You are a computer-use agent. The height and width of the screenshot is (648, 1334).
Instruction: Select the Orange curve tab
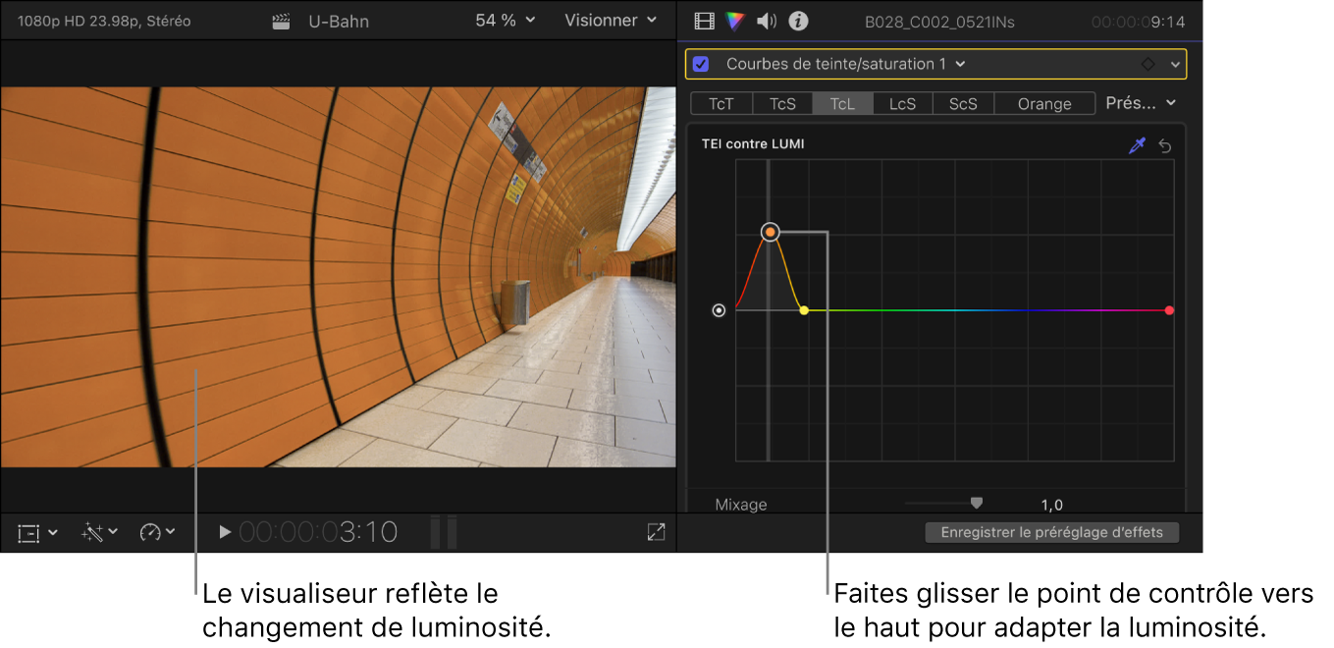coord(1043,102)
